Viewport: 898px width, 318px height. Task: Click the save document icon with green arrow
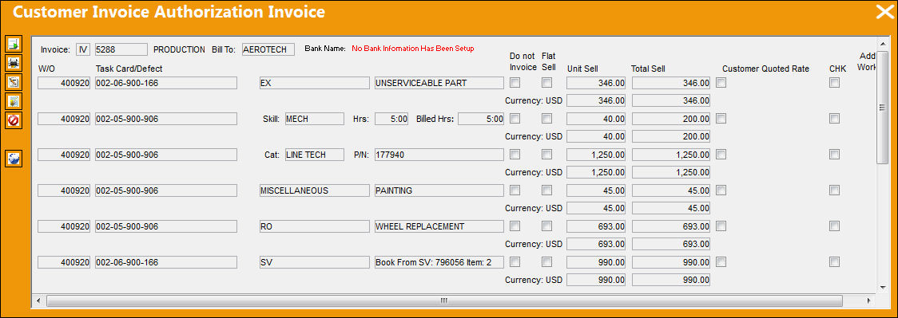click(14, 43)
